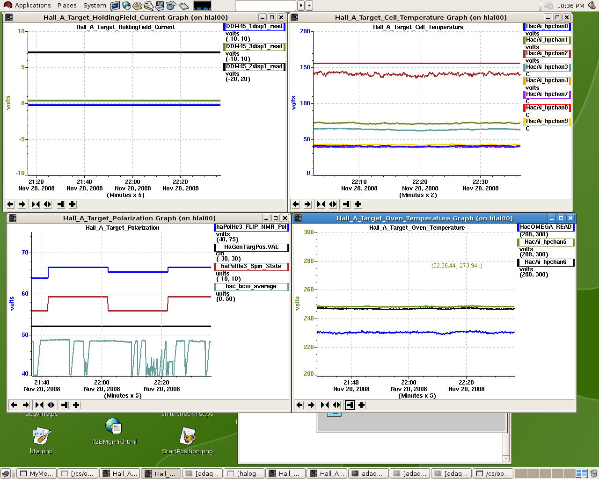Zoom in time axis of HoldingField_Current graph

coord(36,204)
